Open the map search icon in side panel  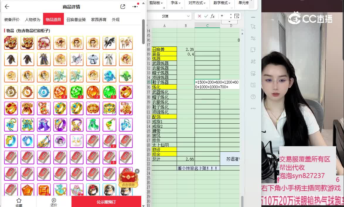click(x=253, y=85)
